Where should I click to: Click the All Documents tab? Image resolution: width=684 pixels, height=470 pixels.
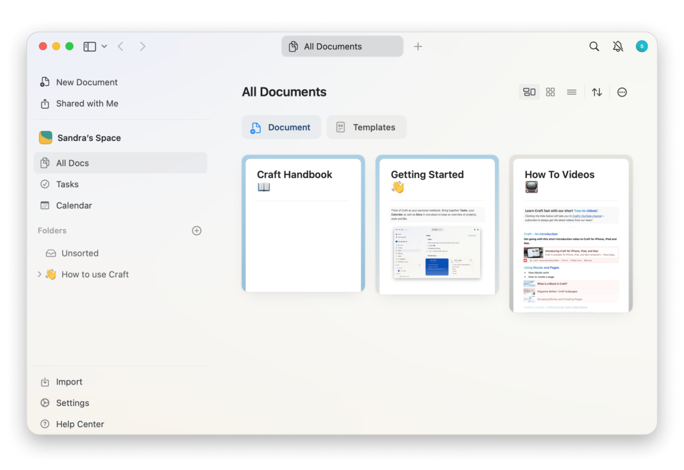[342, 46]
